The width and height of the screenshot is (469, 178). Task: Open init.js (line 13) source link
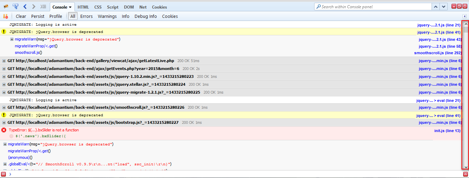pos(447,131)
